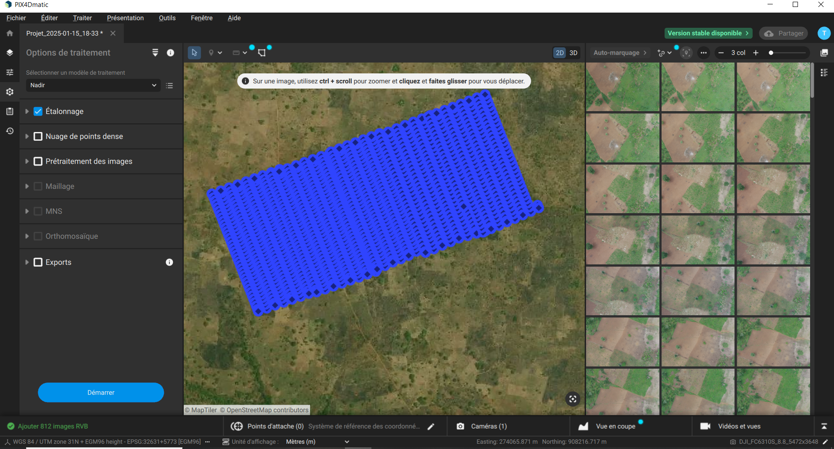Expand the Maillage section
The image size is (834, 449).
tap(27, 186)
